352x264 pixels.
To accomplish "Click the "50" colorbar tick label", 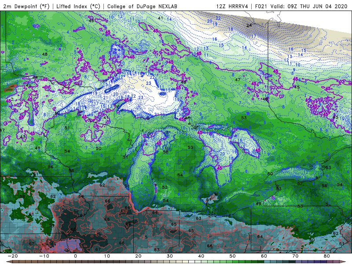I will [233, 256].
